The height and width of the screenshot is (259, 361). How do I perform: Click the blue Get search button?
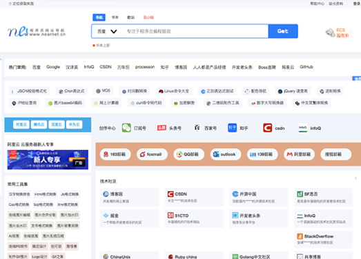click(x=283, y=31)
